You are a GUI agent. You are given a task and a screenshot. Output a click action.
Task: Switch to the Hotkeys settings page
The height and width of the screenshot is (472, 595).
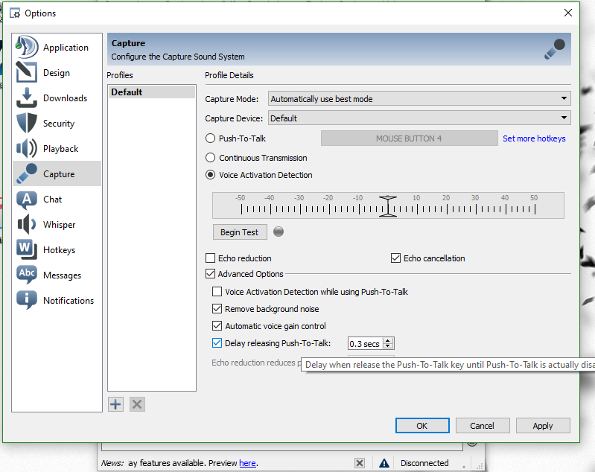57,249
